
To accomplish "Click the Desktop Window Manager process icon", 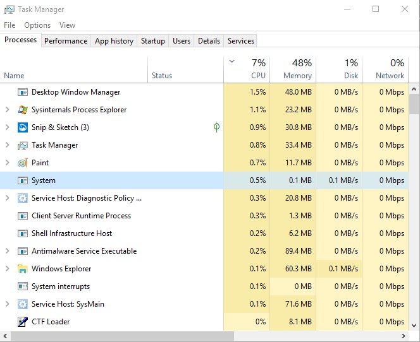I will click(x=23, y=92).
